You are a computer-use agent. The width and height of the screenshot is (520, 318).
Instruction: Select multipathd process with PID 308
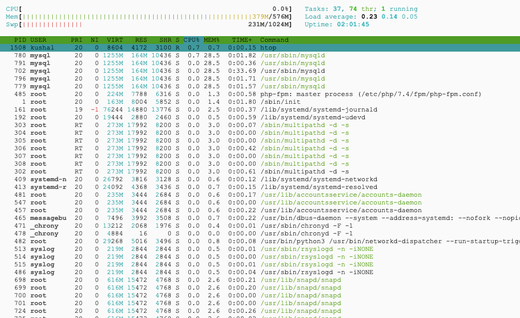pos(260,164)
